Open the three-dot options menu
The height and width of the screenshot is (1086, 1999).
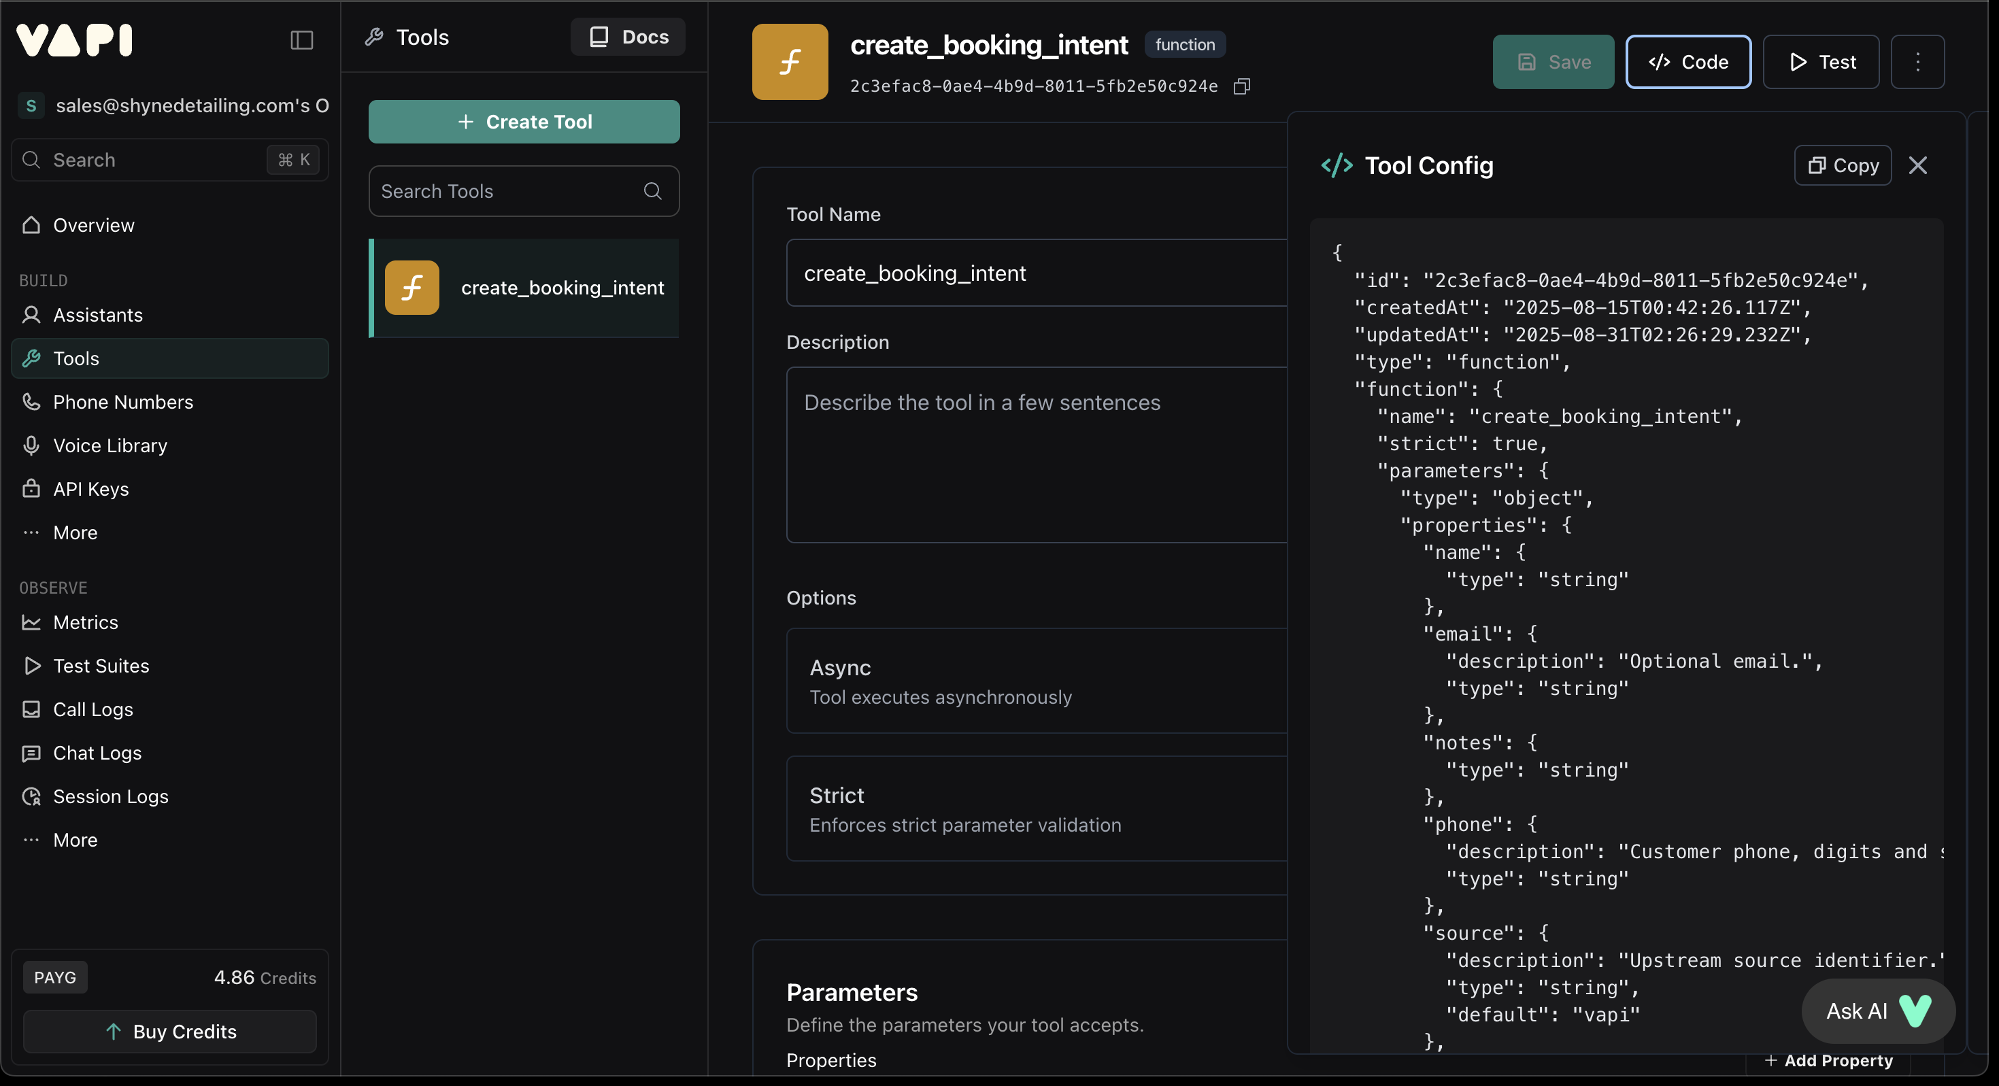1917,61
